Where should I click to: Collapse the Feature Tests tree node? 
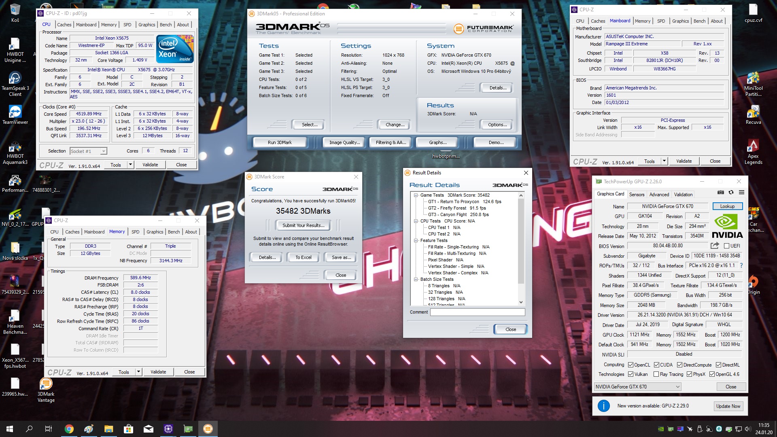(416, 240)
